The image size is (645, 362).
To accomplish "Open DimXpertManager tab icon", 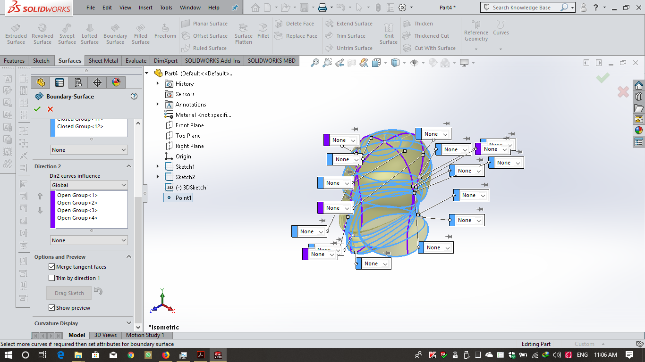I will pyautogui.click(x=97, y=82).
